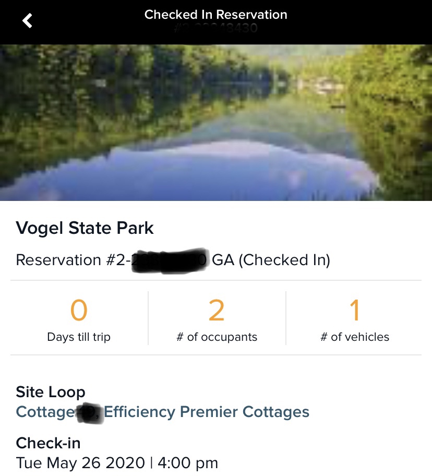Viewport: 432px width, 476px height.
Task: Open the Vogel State Park lake photo
Action: coord(215,123)
